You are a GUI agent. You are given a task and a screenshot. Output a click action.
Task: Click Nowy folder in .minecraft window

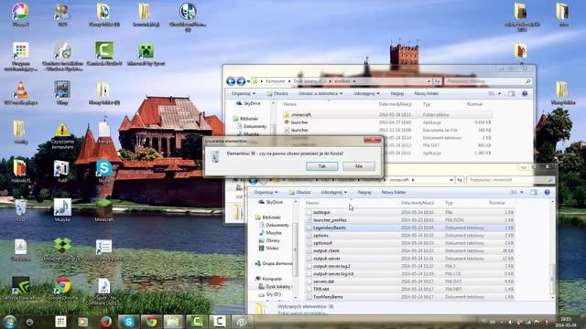click(394, 193)
